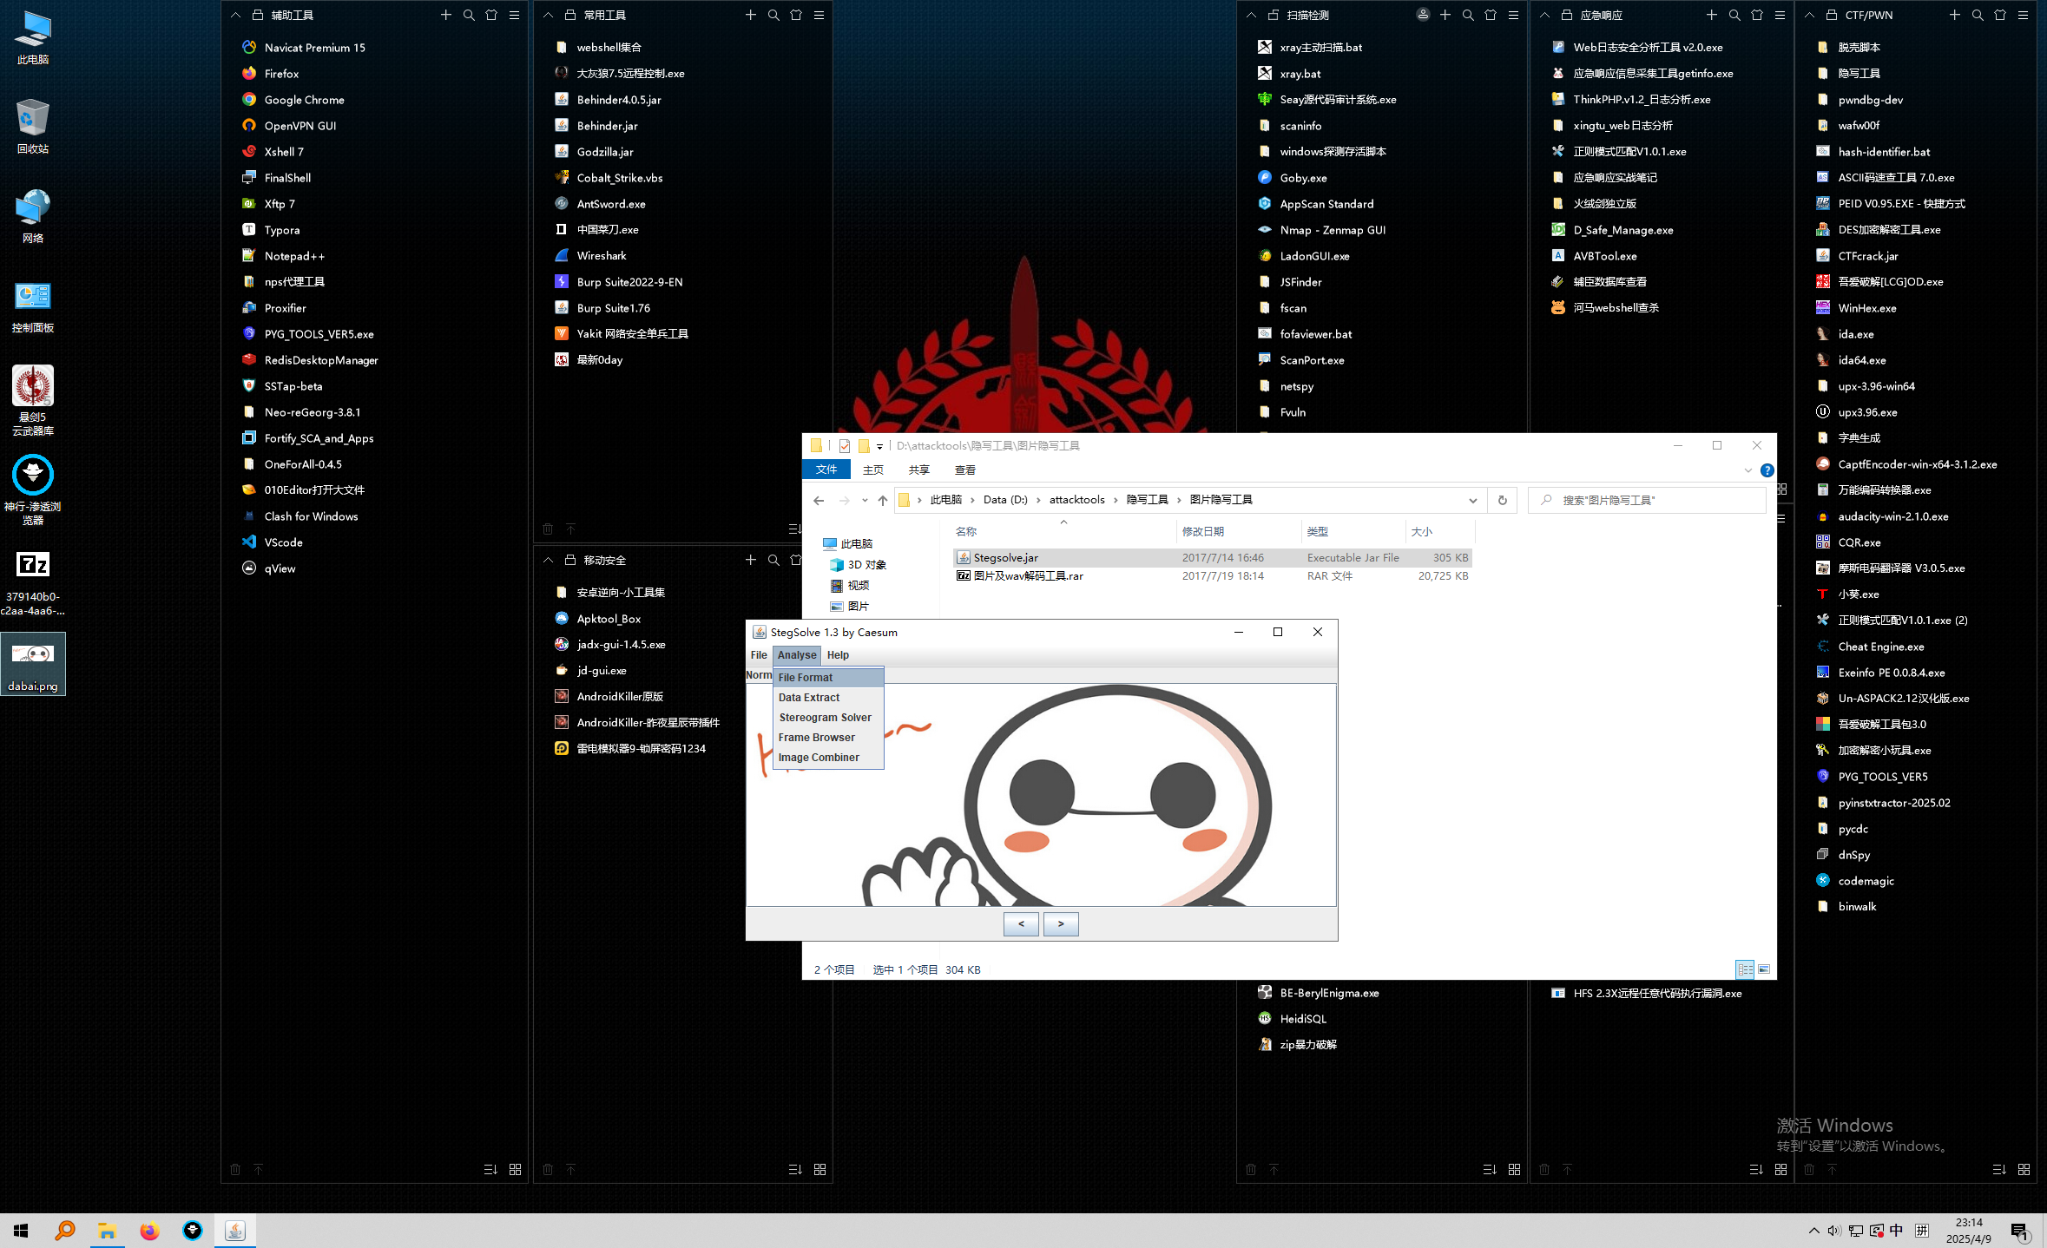Open the File menu in StegSolve
Image resolution: width=2047 pixels, height=1248 pixels.
point(758,654)
